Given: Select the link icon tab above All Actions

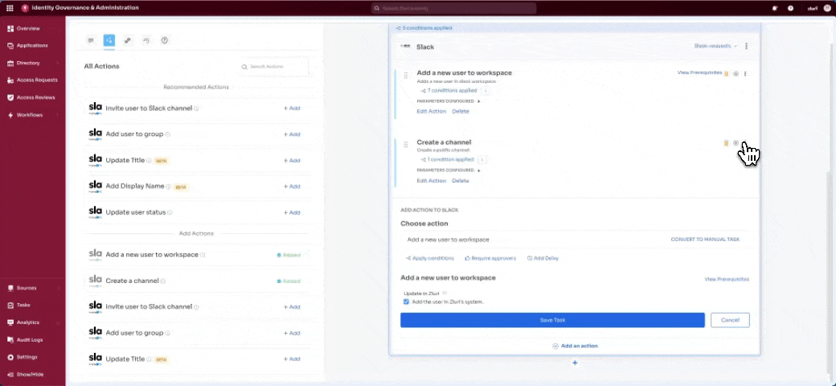Looking at the screenshot, I should (x=128, y=40).
